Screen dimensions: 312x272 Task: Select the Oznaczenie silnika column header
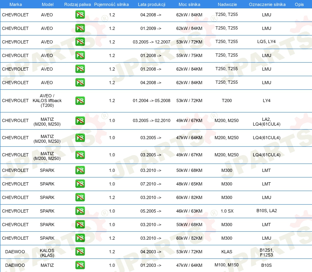point(267,4)
